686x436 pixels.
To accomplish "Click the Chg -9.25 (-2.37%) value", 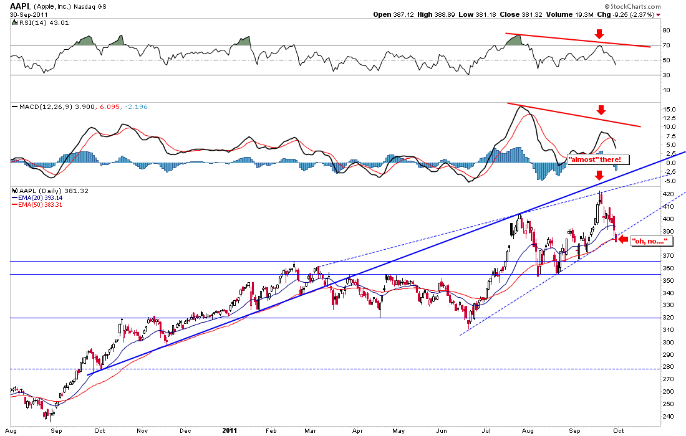I will click(x=626, y=14).
